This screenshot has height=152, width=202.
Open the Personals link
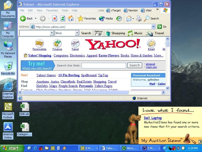[x=86, y=86]
